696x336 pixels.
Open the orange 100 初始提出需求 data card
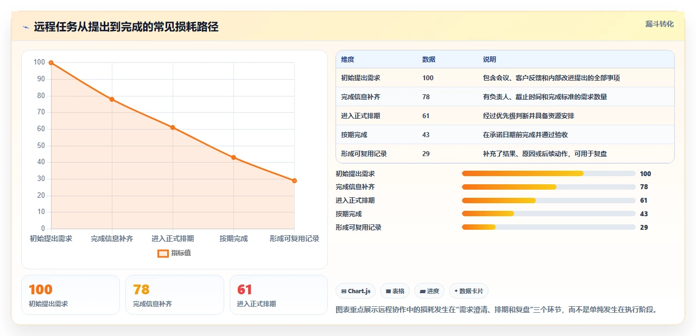(71, 295)
